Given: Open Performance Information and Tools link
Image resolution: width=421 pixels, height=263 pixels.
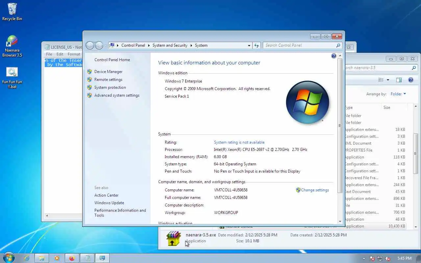Looking at the screenshot, I should click(120, 213).
